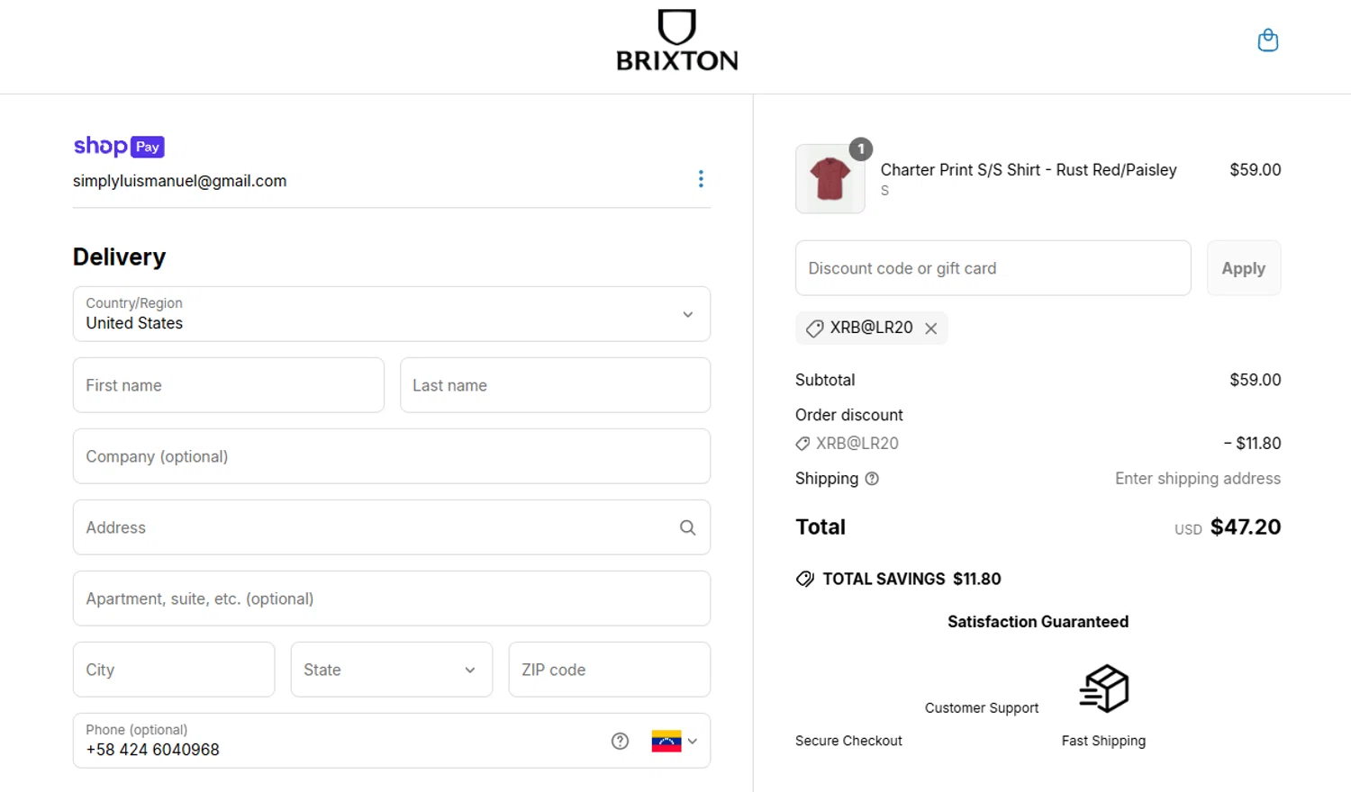Open the State dropdown

click(x=392, y=670)
